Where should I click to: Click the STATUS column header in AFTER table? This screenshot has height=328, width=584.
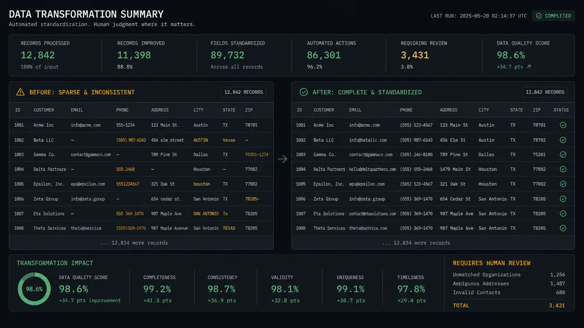561,110
